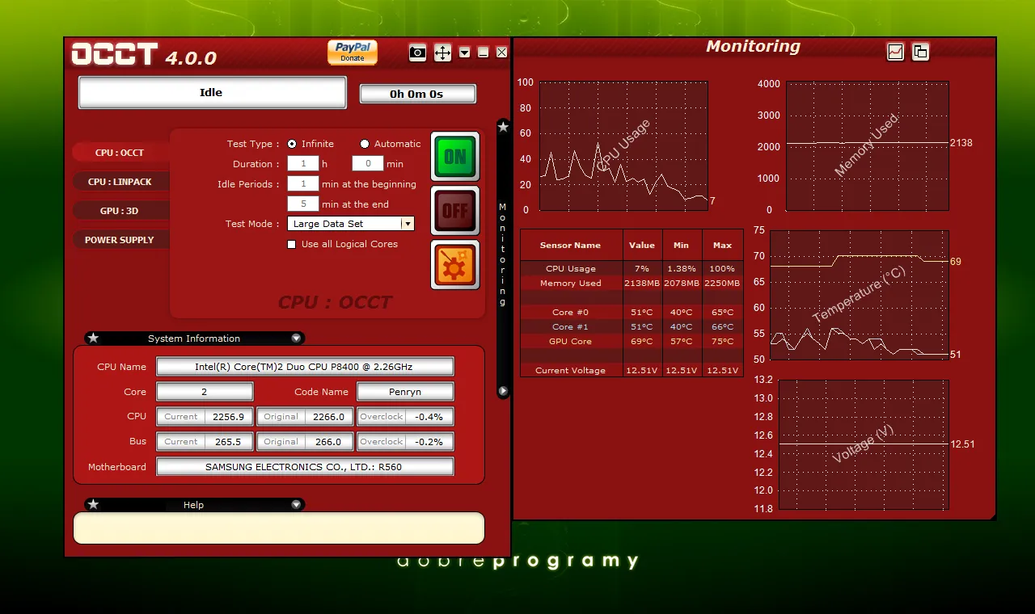1035x614 pixels.
Task: Open the Test Mode dropdown
Action: [x=408, y=224]
